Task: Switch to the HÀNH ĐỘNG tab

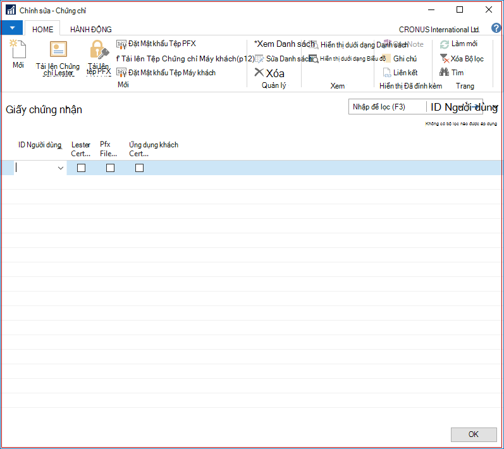Action: pos(91,29)
